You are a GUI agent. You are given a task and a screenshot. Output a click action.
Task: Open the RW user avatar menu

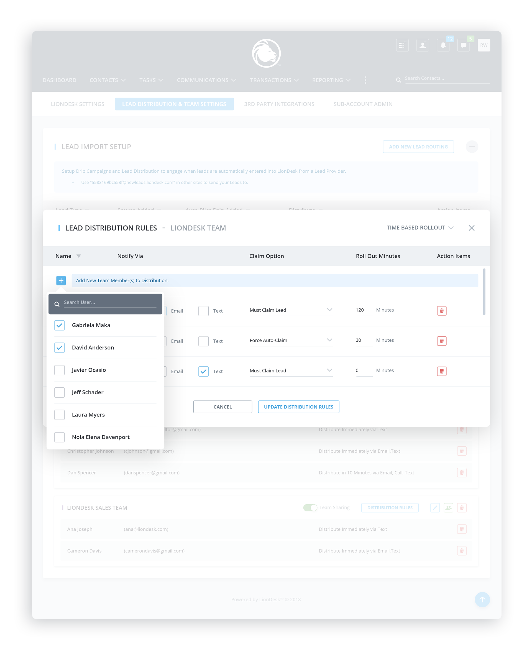click(x=484, y=45)
